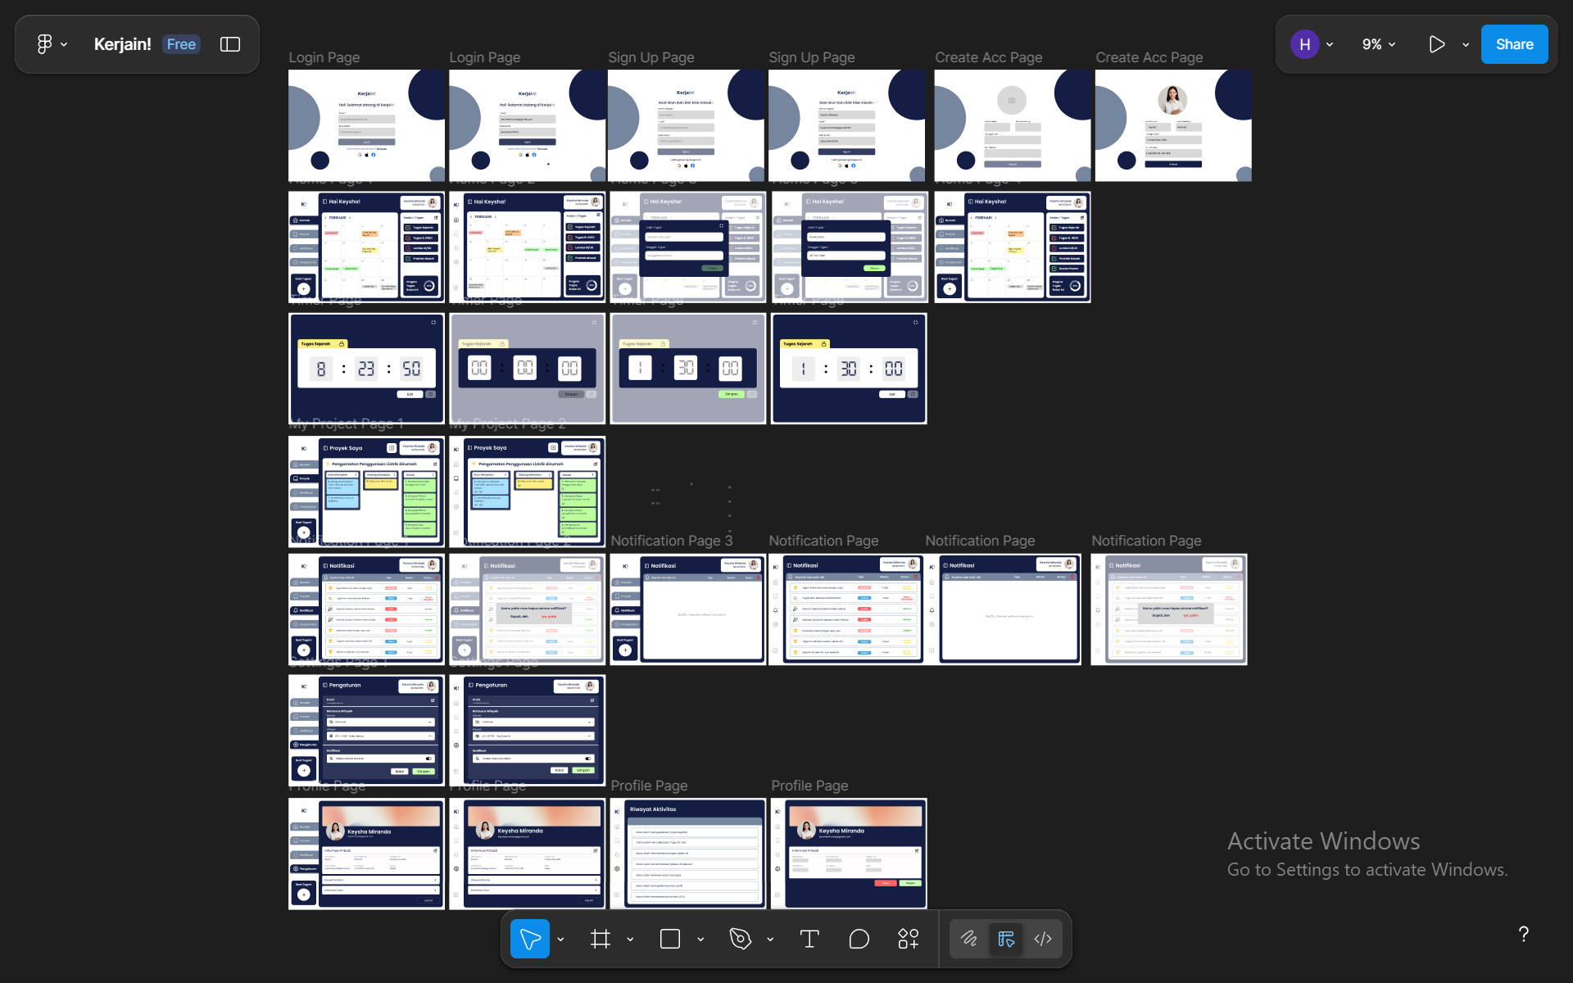Screen dimensions: 1573x983
Task: Expand the 9% zoom dropdown
Action: (x=1379, y=44)
